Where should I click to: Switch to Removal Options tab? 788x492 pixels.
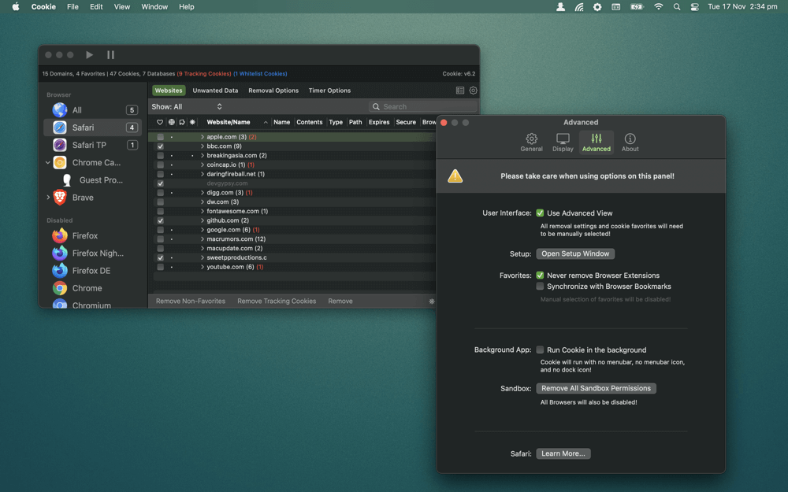[x=273, y=91]
